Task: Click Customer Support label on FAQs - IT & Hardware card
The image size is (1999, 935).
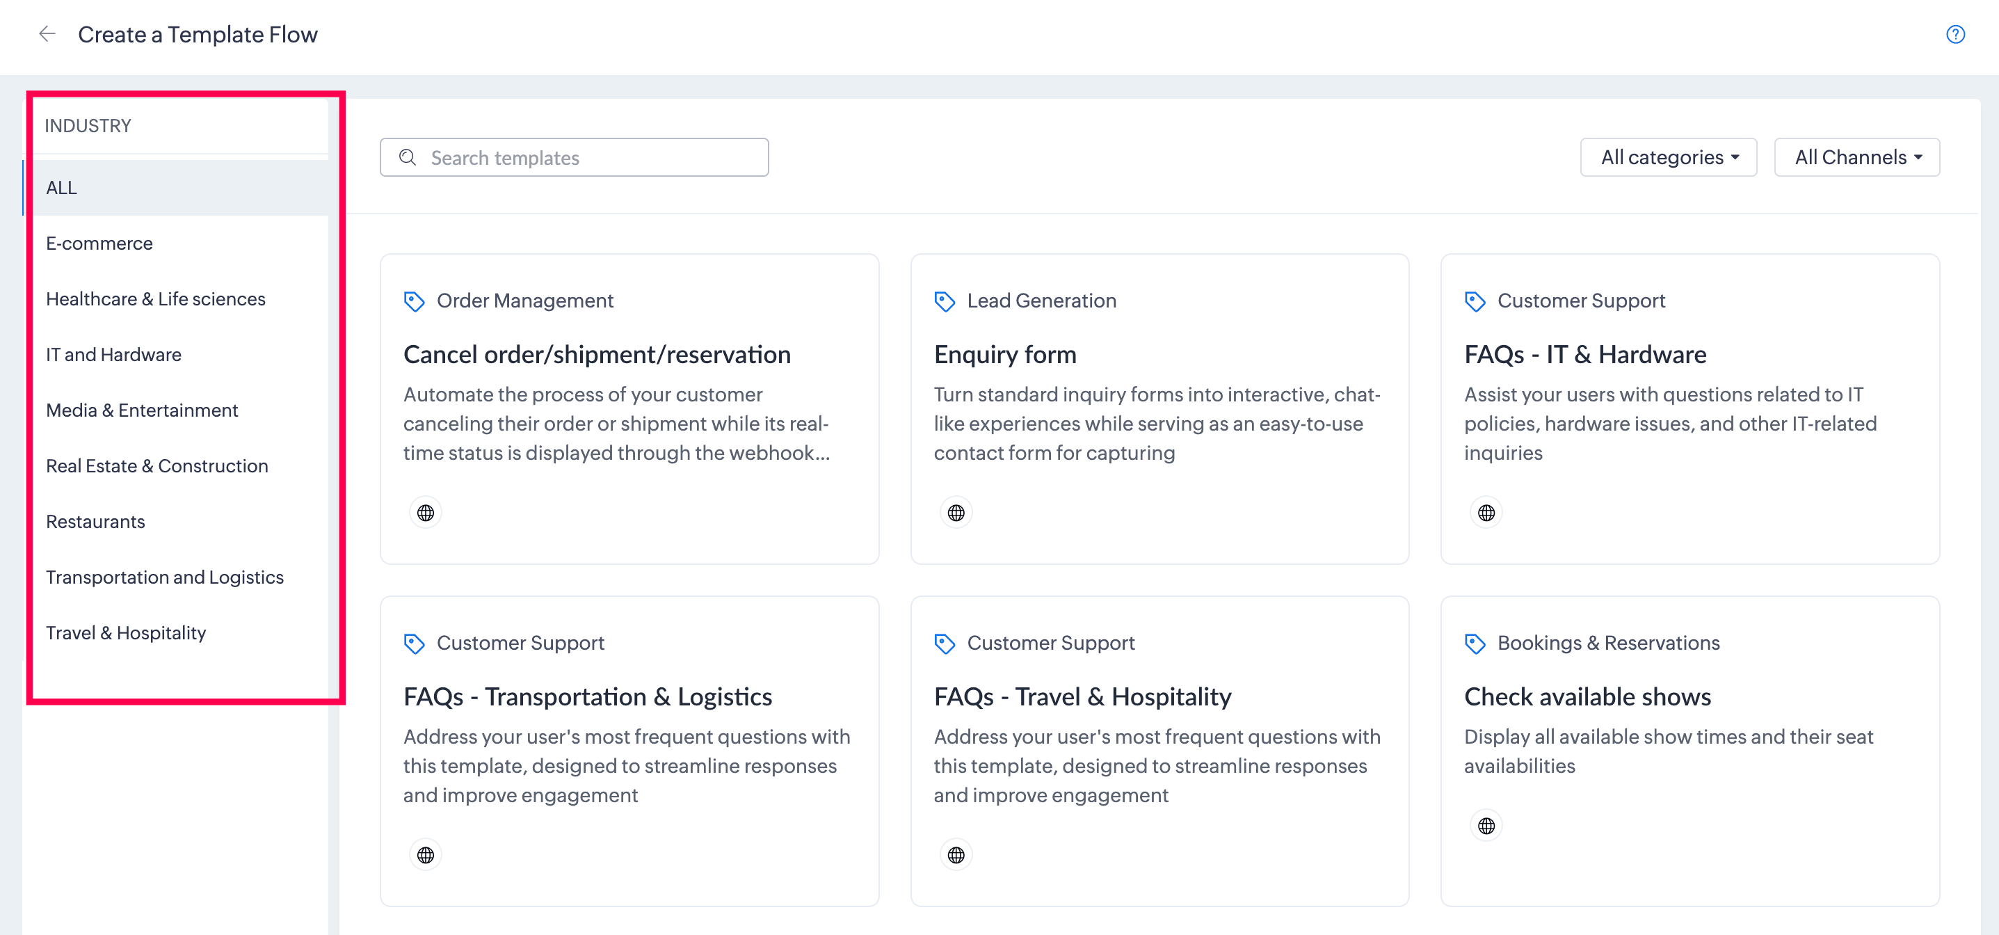Action: pos(1581,301)
